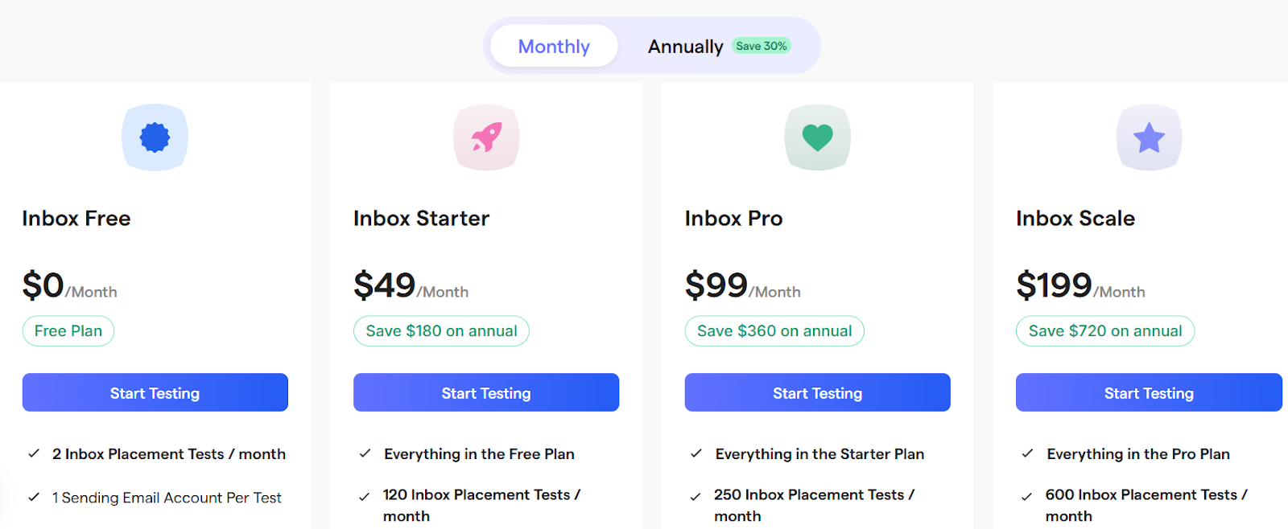Select Monthly billing option
Image resolution: width=1288 pixels, height=529 pixels.
tap(553, 46)
